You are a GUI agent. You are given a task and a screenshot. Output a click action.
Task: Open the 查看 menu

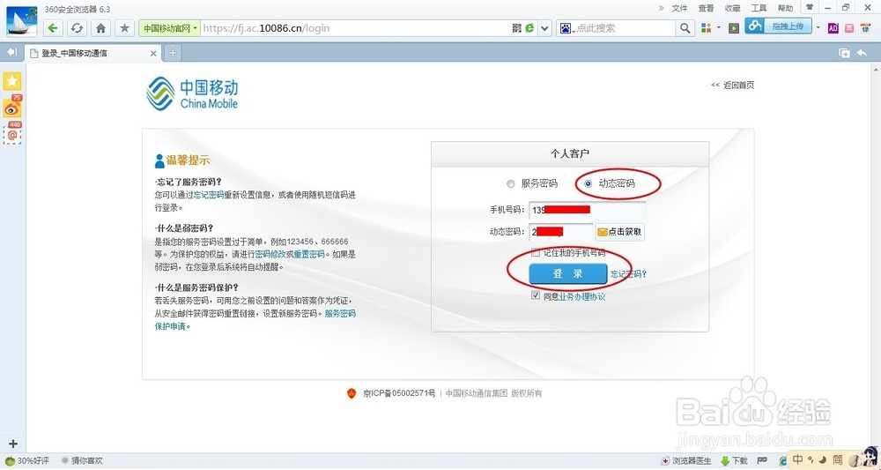707,8
